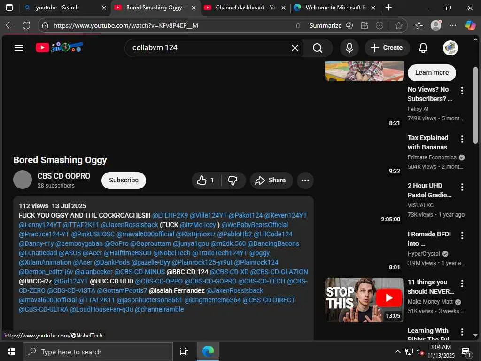Open a new browser tab
Image resolution: width=481 pixels, height=361 pixels.
[x=388, y=8]
